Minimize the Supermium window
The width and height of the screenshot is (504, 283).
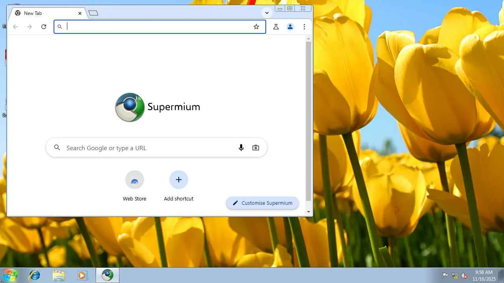pyautogui.click(x=280, y=8)
